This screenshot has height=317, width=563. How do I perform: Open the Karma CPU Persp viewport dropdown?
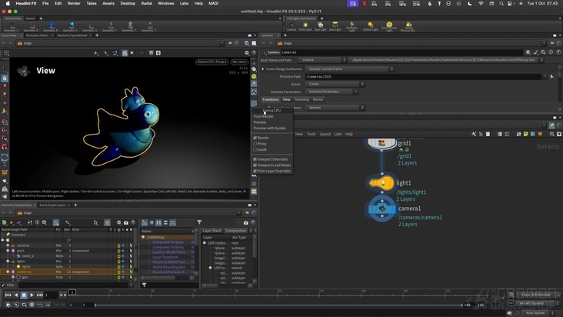pos(212,62)
